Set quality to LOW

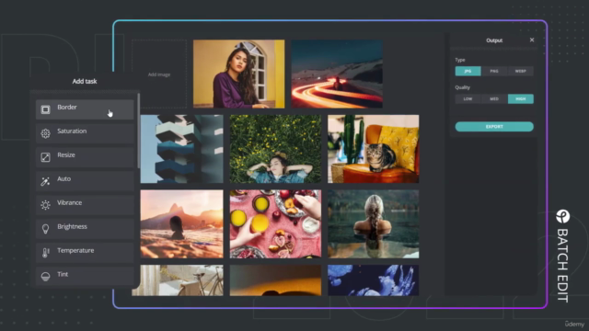[x=468, y=98]
